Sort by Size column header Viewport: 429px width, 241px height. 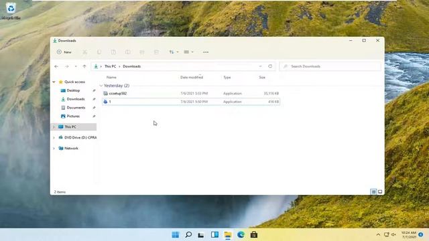[262, 78]
